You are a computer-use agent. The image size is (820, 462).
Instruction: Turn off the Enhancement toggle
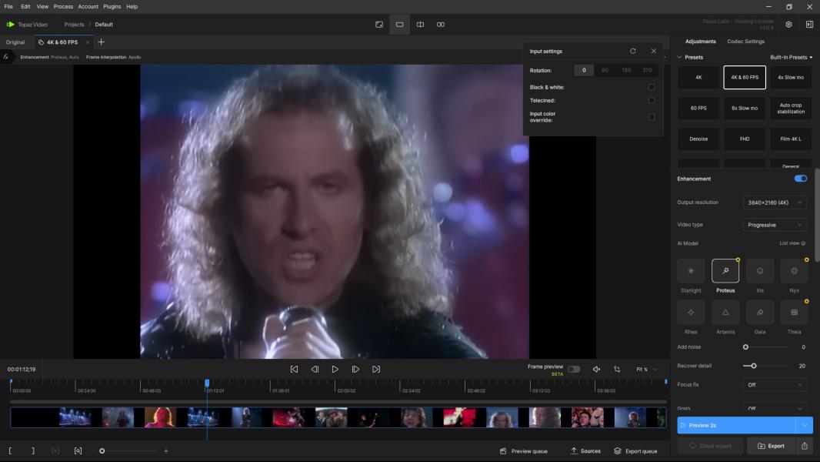click(801, 179)
